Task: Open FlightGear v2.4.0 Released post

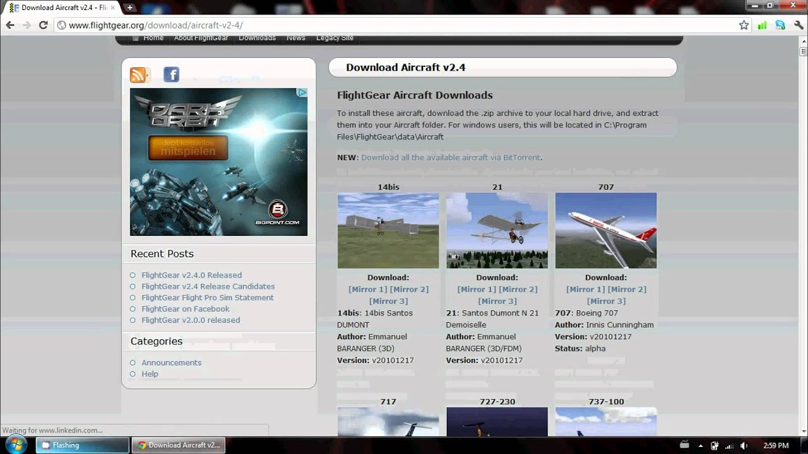Action: [x=191, y=275]
